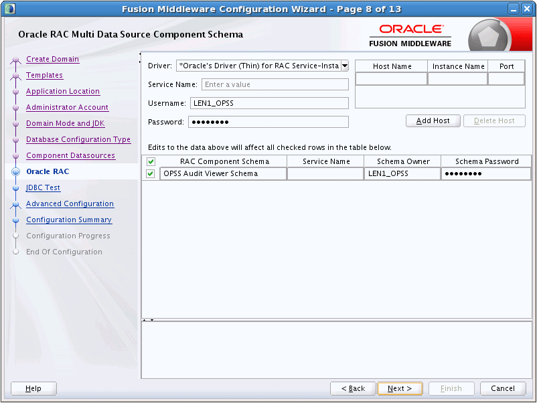Go back with the Back button
Viewport: 537px width, 403px height.
[x=353, y=389]
